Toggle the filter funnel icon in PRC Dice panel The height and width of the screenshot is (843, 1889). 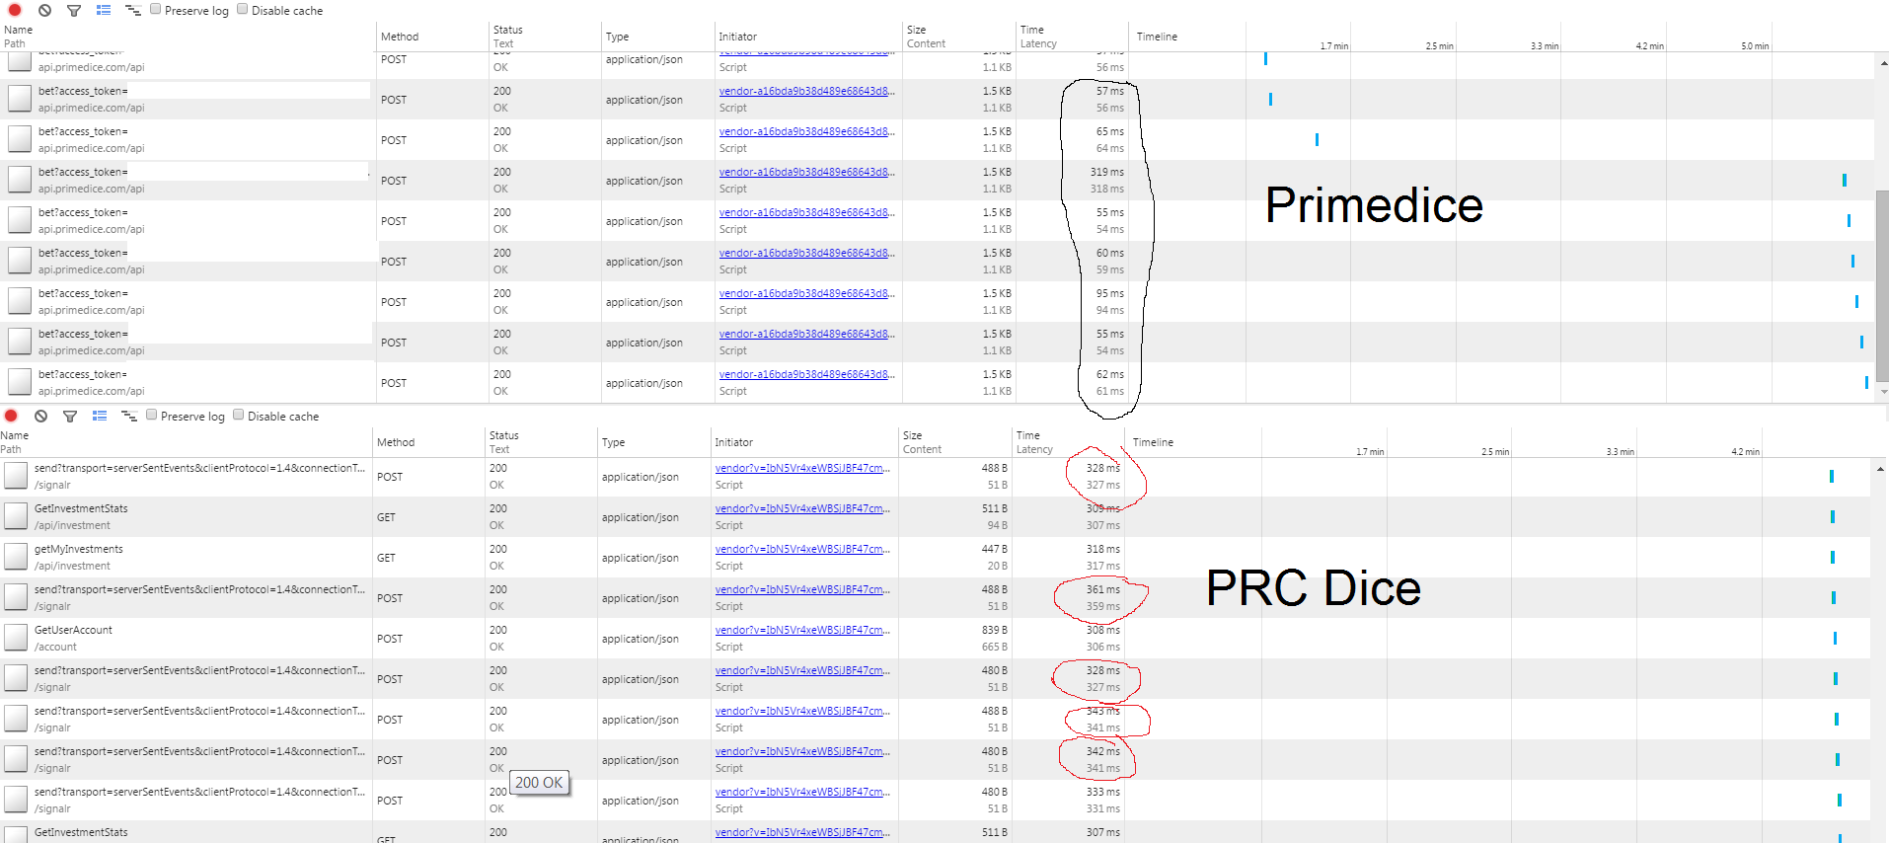coord(70,416)
